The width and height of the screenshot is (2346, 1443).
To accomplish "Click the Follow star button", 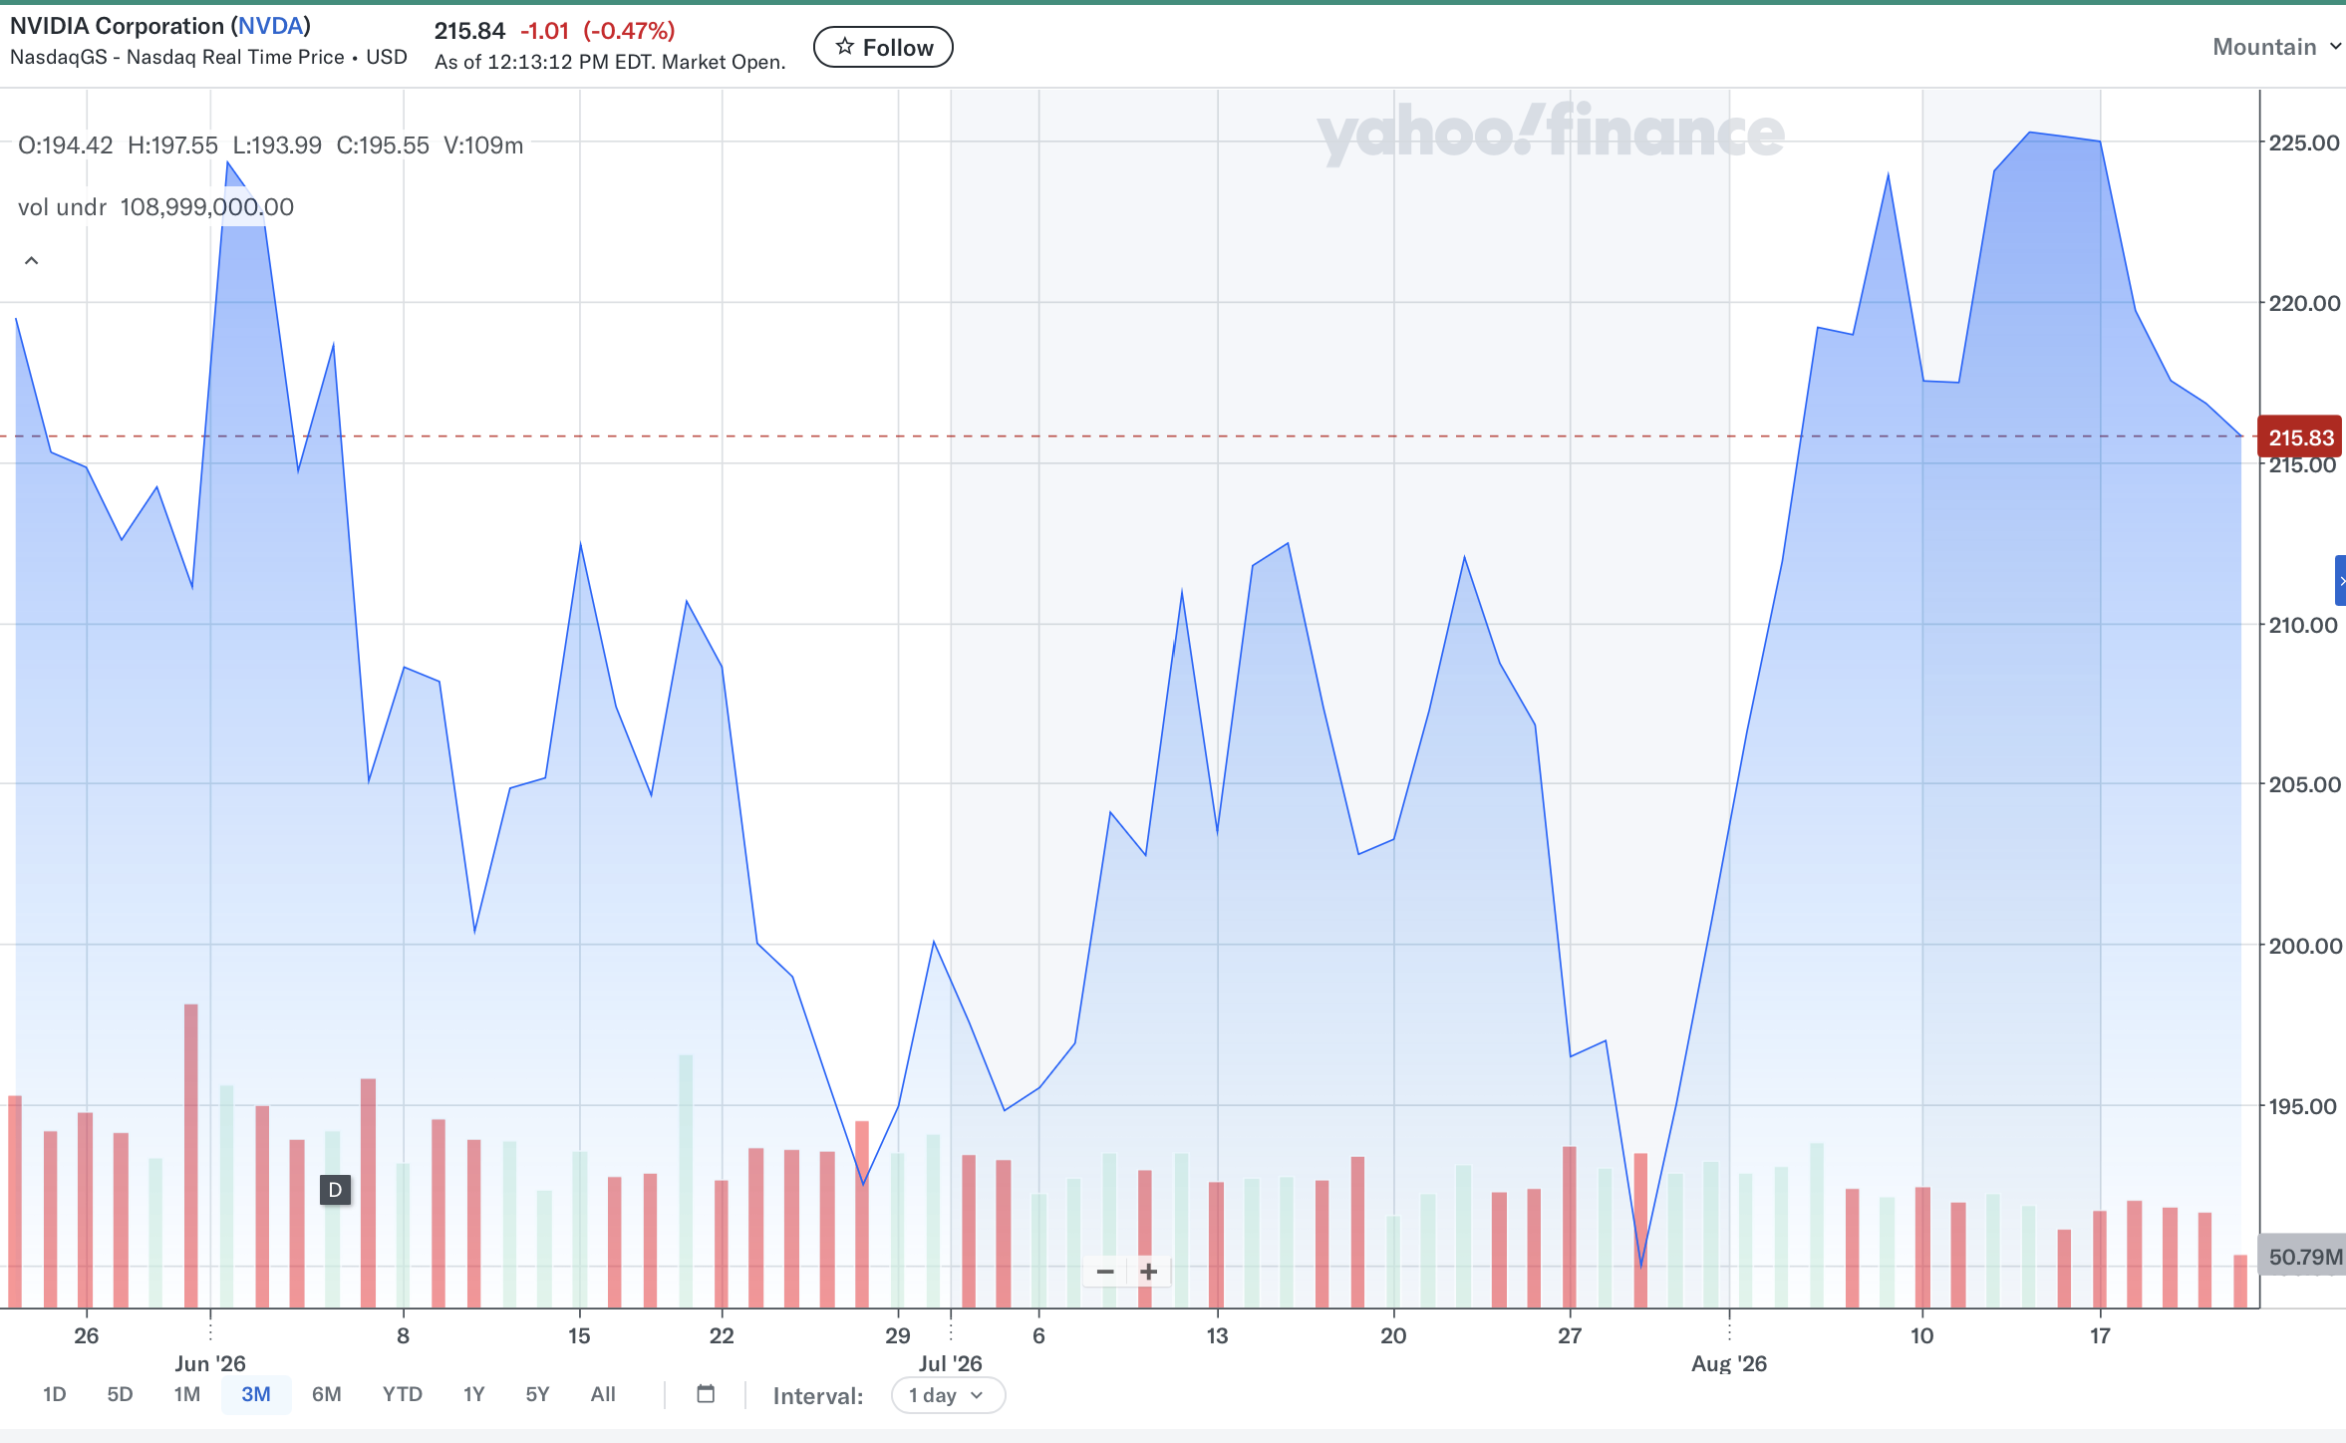I will (x=883, y=47).
